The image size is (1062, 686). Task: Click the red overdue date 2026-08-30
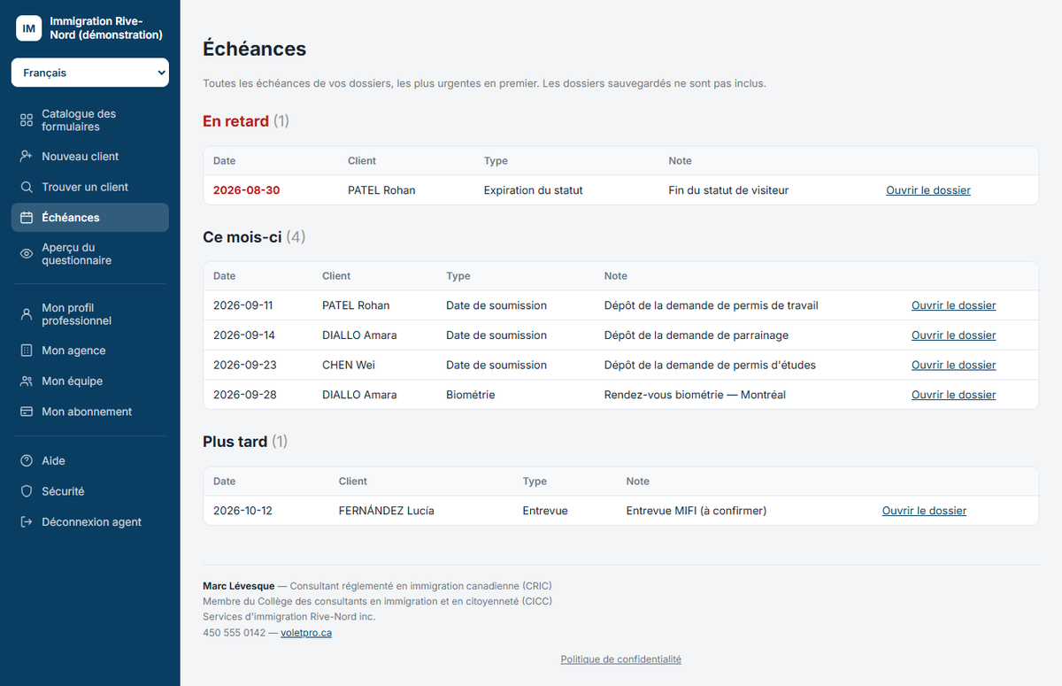(x=247, y=190)
